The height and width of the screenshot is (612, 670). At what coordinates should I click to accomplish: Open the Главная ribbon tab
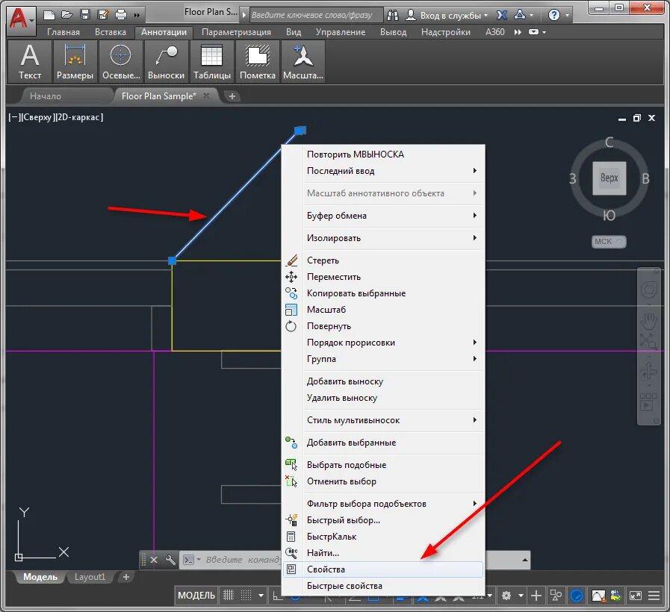(63, 32)
